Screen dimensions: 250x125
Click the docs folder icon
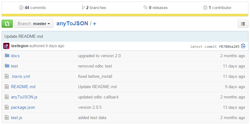[7, 56]
